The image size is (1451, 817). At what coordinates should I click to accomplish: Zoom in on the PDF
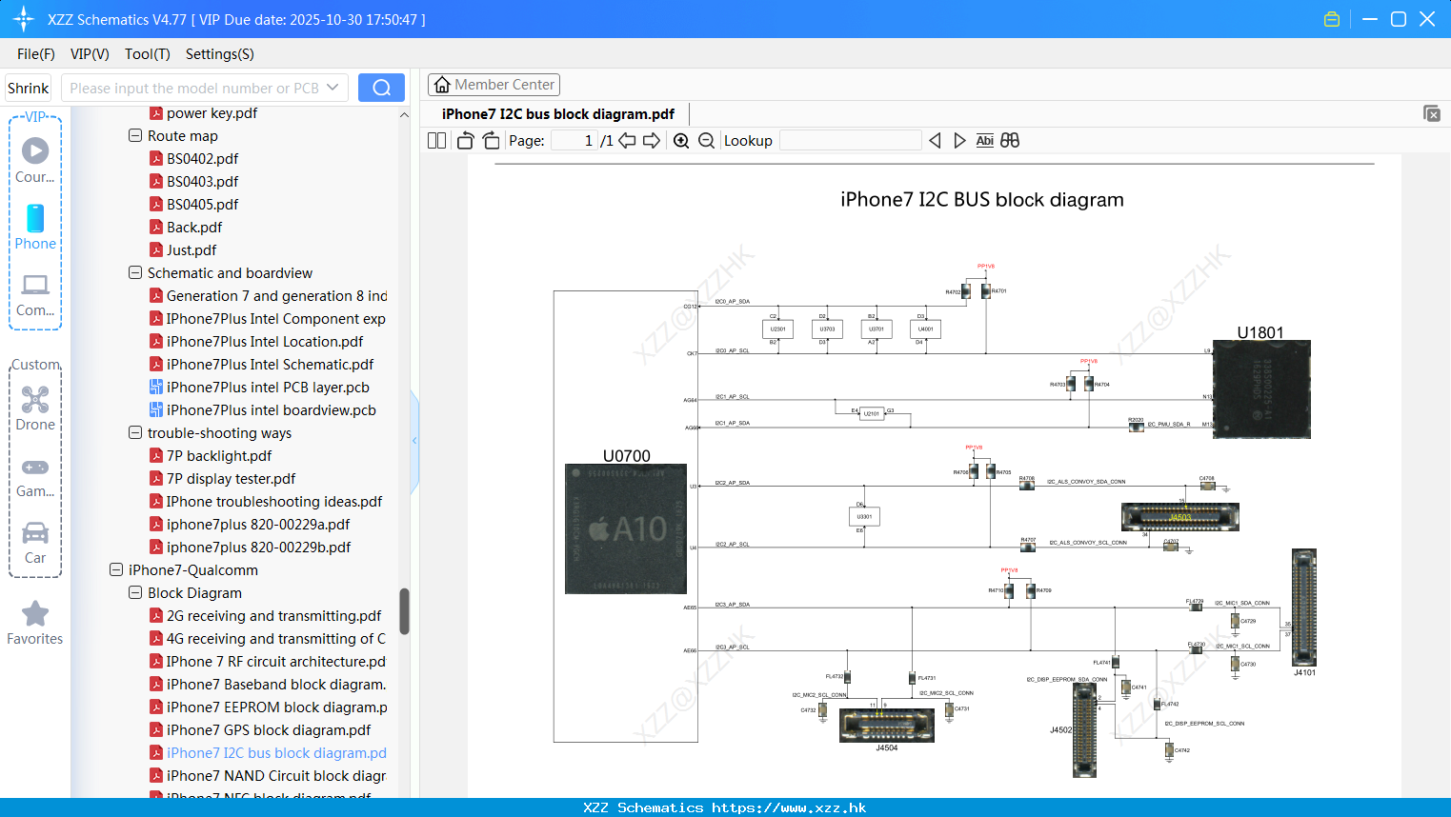coord(681,141)
